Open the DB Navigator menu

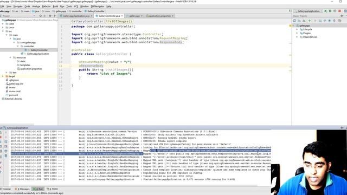98,6
